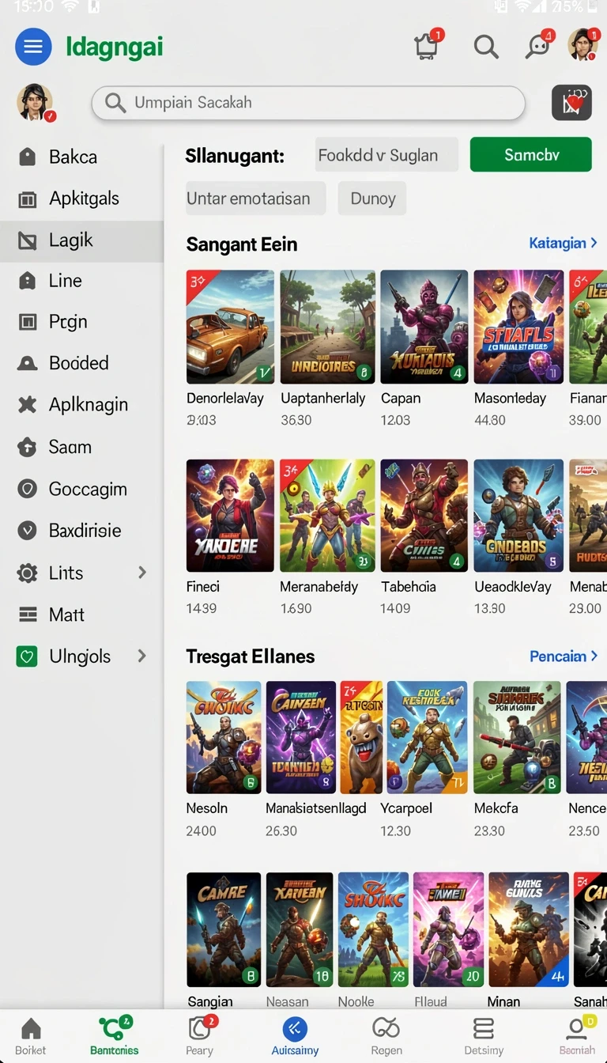Click the Aplknagin sidebar icon
The image size is (607, 1063).
click(x=28, y=405)
